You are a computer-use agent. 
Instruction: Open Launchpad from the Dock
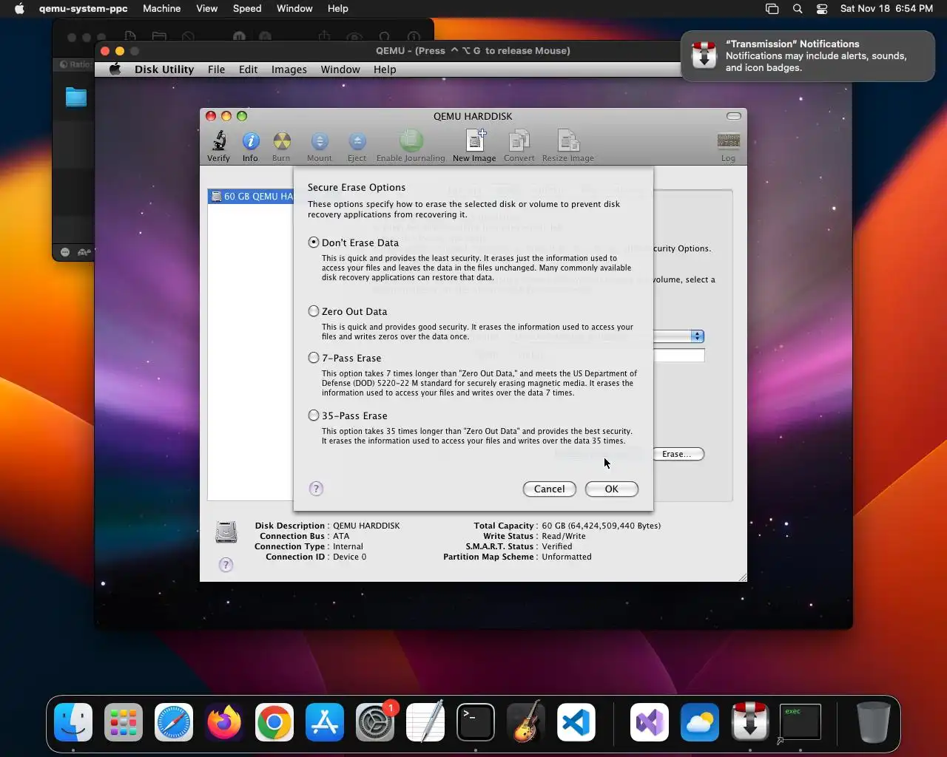pos(124,722)
